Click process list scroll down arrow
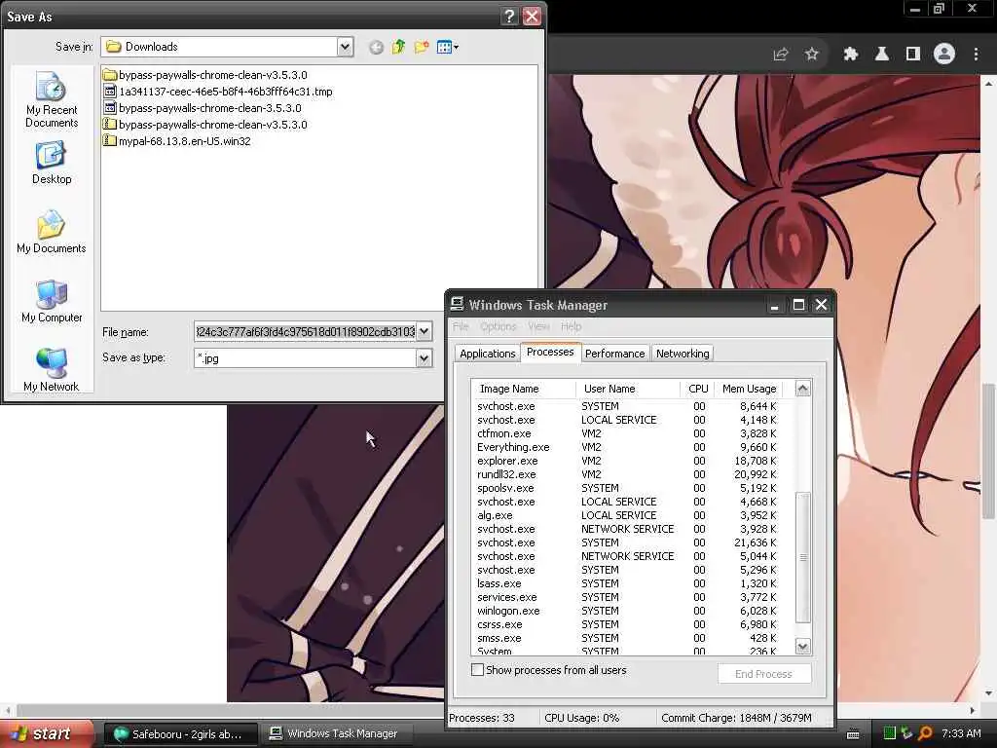The width and height of the screenshot is (997, 748). (803, 647)
